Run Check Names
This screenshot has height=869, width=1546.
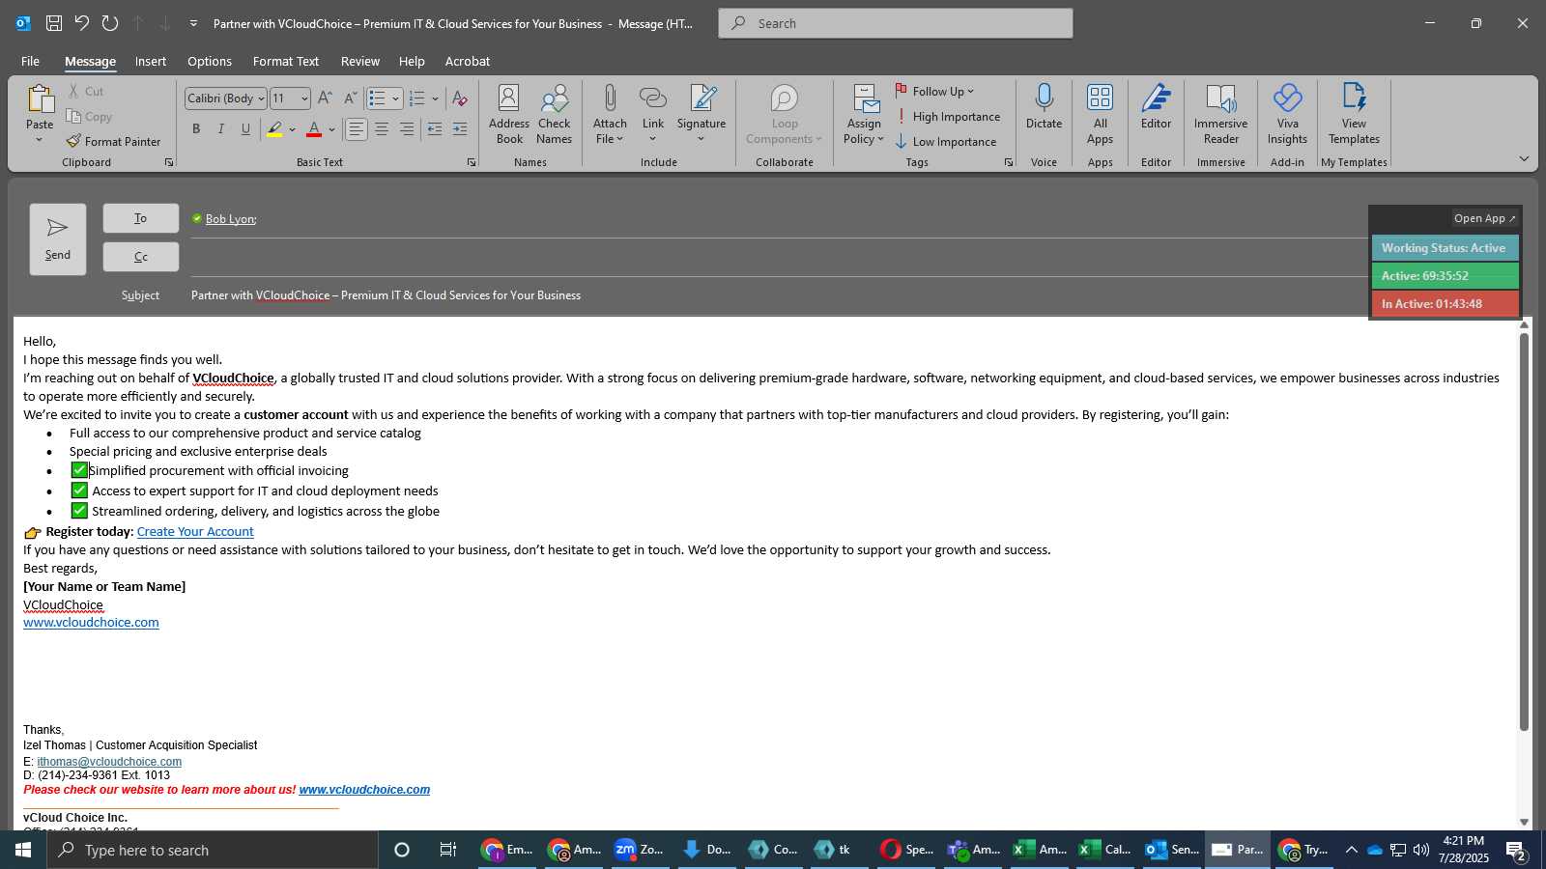pyautogui.click(x=555, y=114)
